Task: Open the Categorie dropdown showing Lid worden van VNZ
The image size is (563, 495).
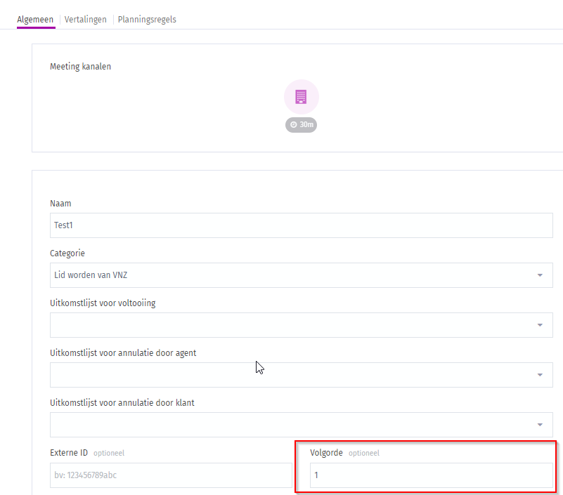Action: [302, 275]
